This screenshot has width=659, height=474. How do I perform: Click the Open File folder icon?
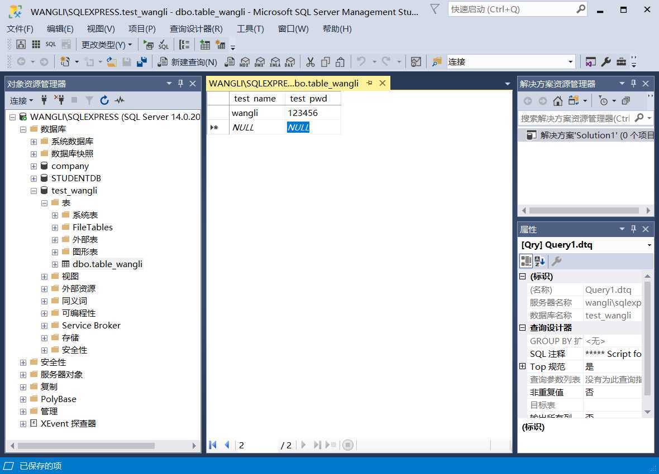111,62
